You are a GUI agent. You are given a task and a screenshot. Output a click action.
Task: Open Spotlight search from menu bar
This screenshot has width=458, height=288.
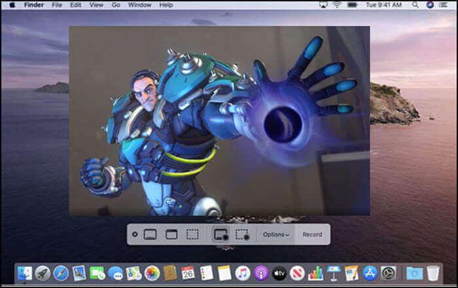click(x=415, y=5)
